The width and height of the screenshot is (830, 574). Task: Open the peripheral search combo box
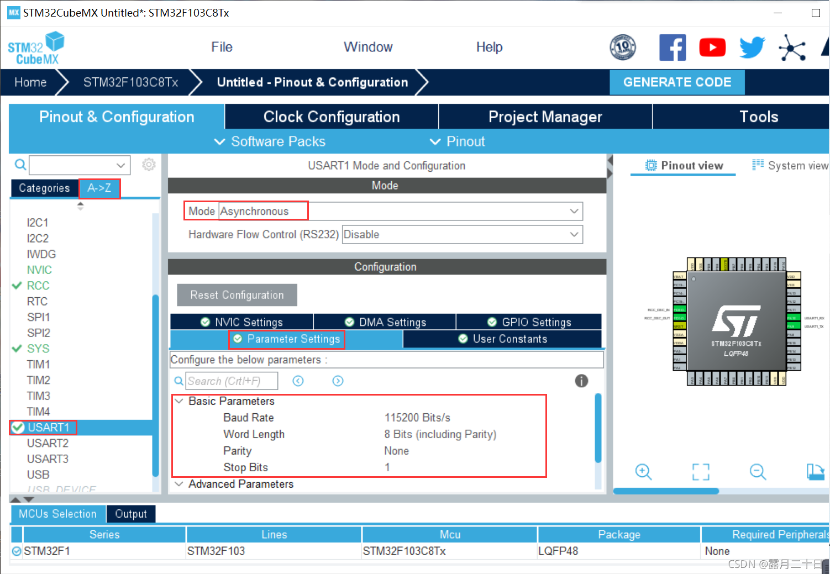(80, 165)
